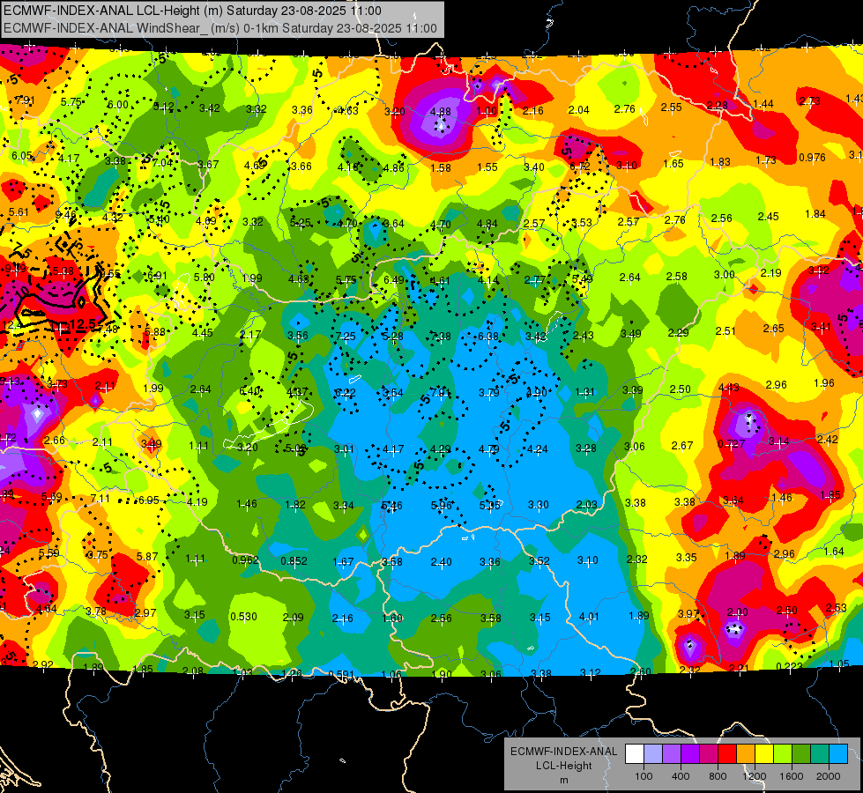
Task: Click the legend tick label 400
Action: coord(681,776)
